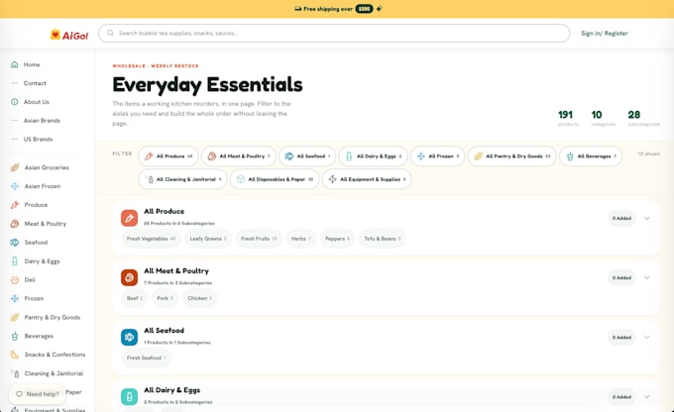Click the teal All Dairy & Eggs section icon
Viewport: 674px width, 412px height.
tap(129, 396)
